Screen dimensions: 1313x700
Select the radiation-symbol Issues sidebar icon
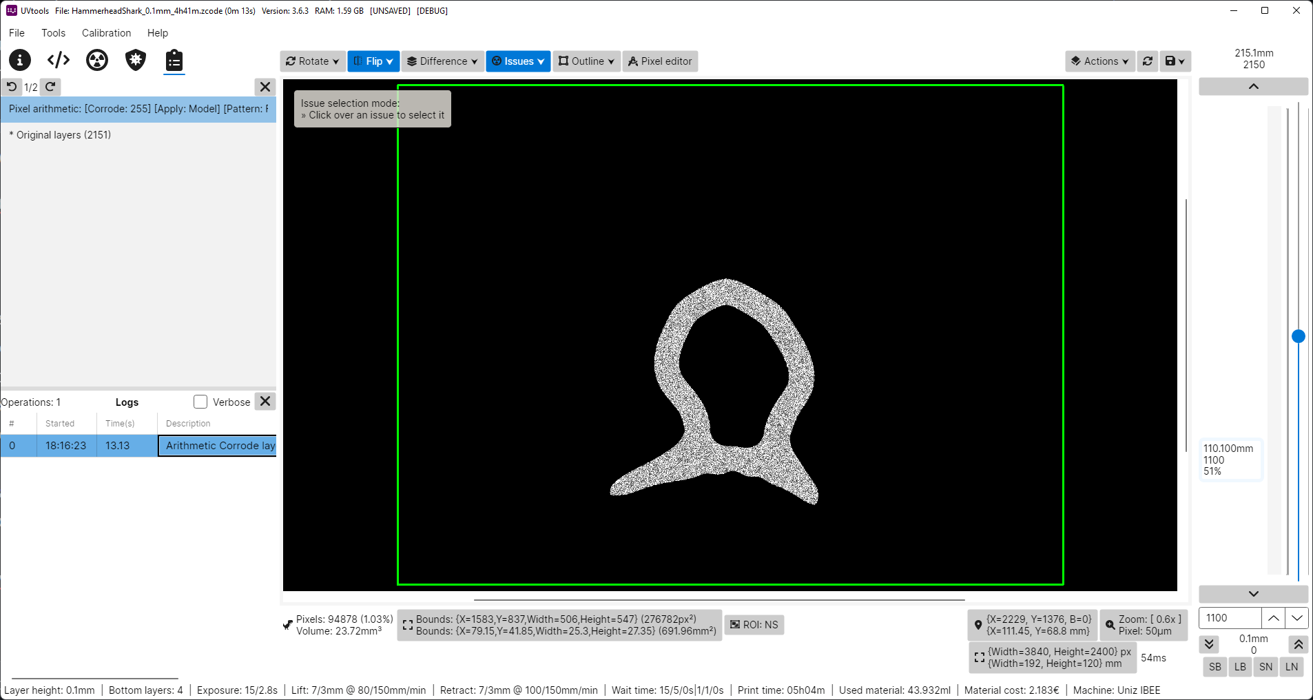click(96, 61)
